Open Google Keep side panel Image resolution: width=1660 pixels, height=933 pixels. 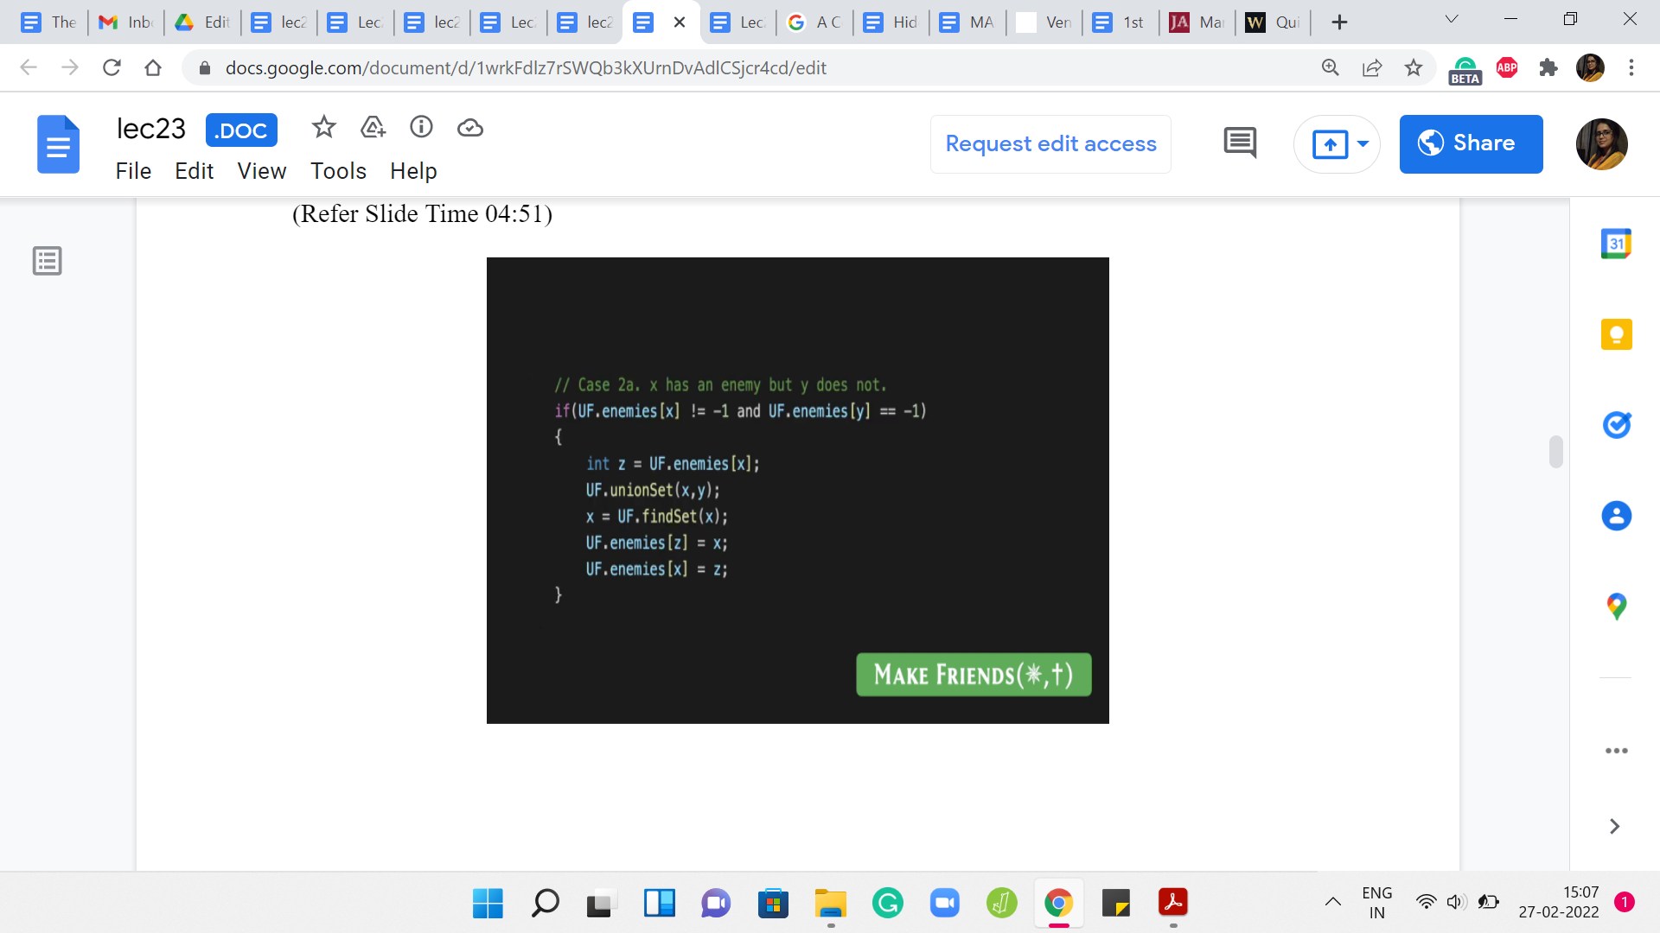pos(1616,334)
